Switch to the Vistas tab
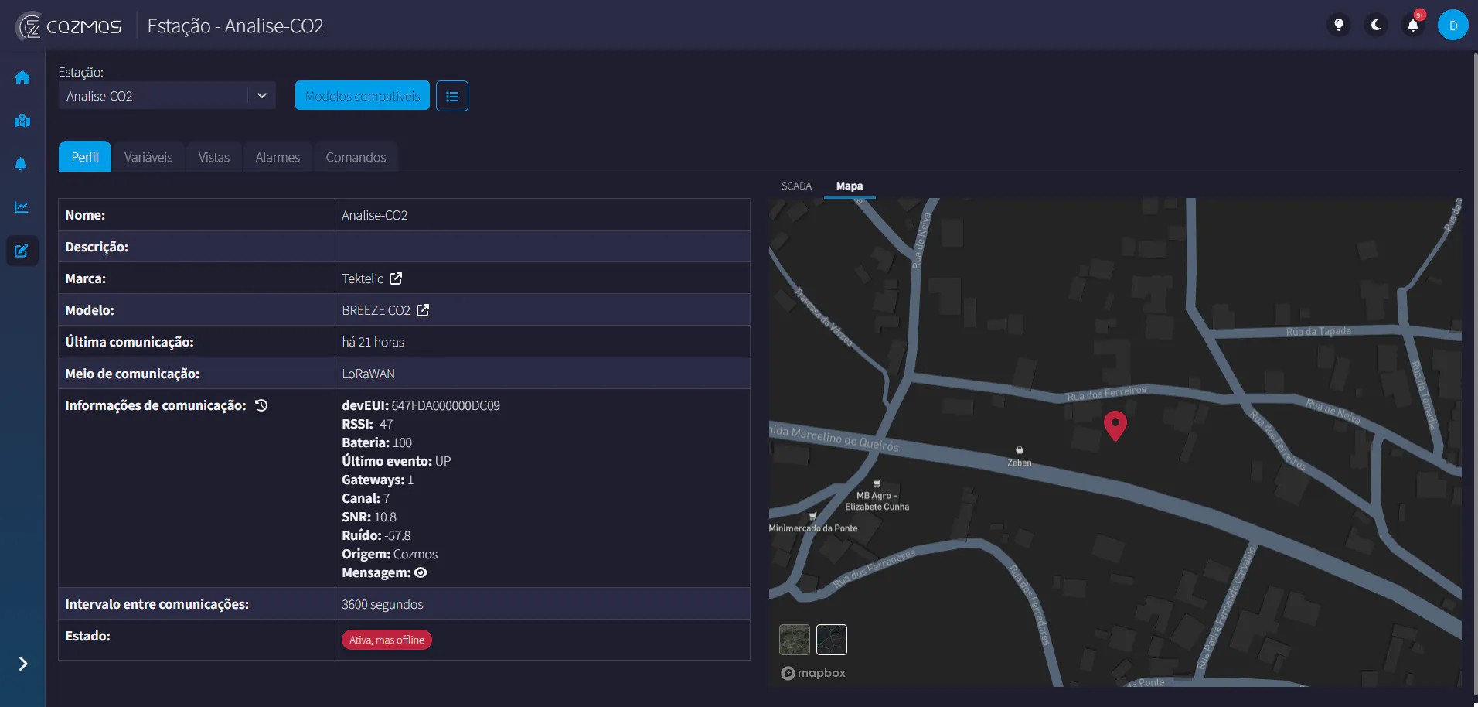This screenshot has height=707, width=1478. 214,157
